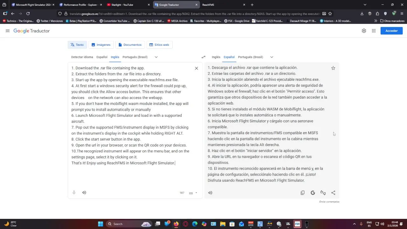Open the browser downloads panel
This screenshot has height=229, width=407.
point(362,14)
